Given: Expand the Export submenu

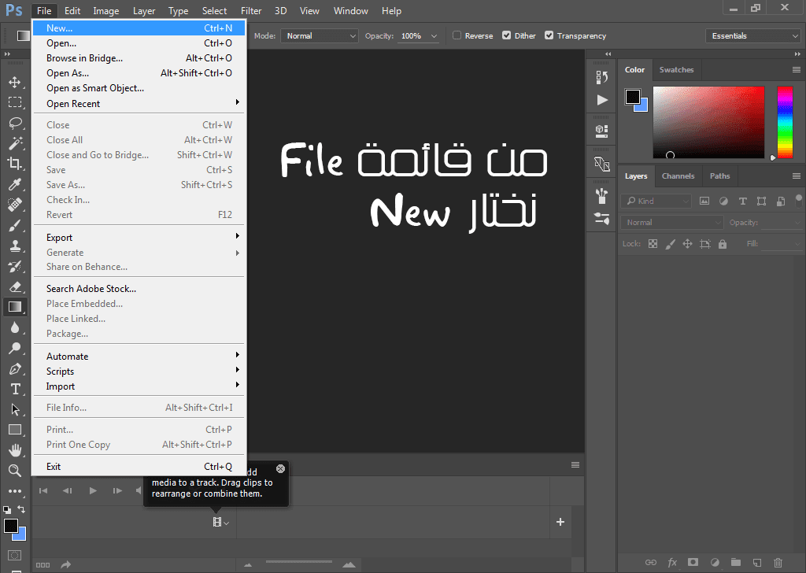Looking at the screenshot, I should click(139, 238).
